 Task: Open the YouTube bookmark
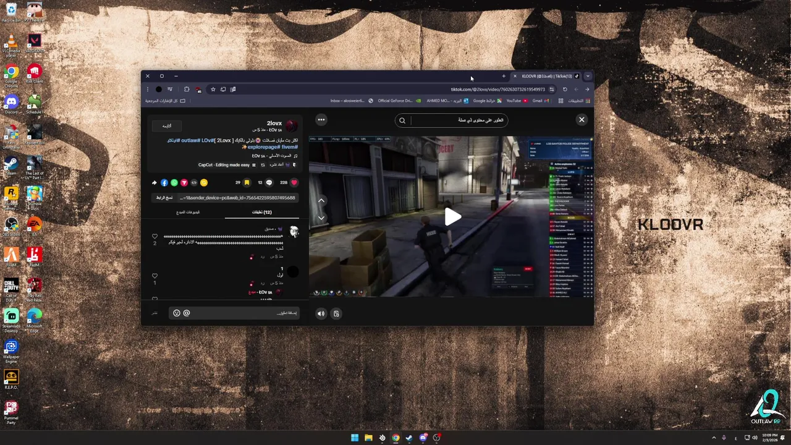pyautogui.click(x=517, y=101)
